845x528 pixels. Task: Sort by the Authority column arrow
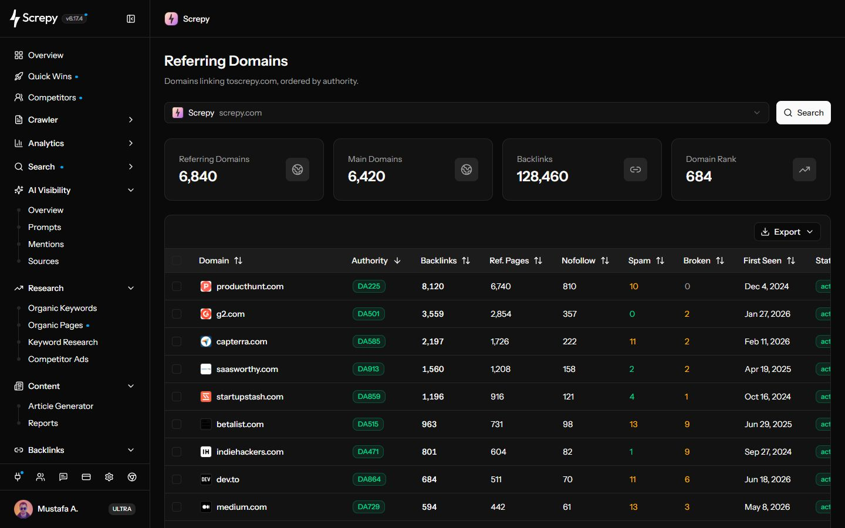coord(397,260)
